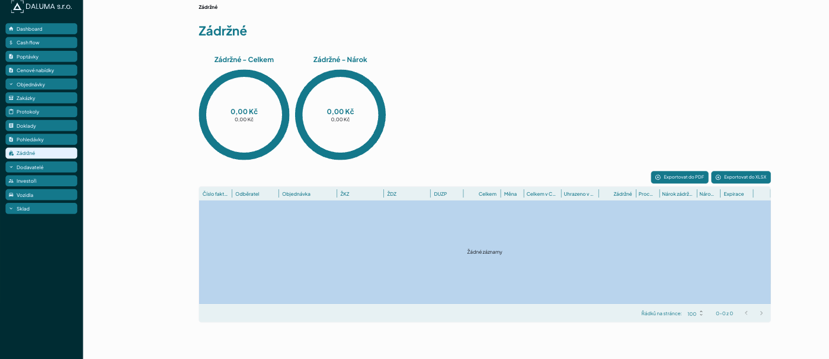Click the '0–0 z 0' pagination text
This screenshot has height=359, width=829.
pos(724,313)
